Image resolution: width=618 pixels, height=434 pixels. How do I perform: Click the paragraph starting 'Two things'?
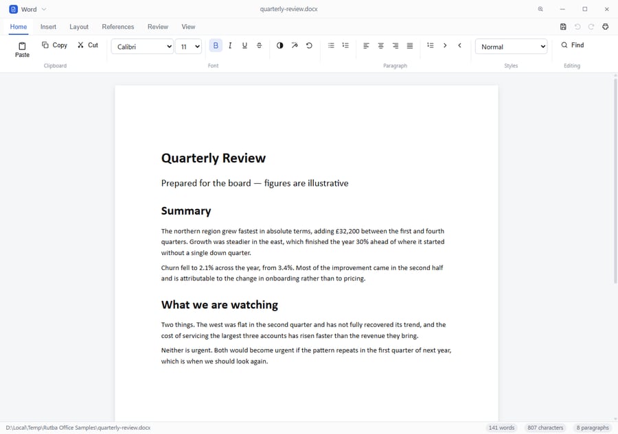point(304,330)
